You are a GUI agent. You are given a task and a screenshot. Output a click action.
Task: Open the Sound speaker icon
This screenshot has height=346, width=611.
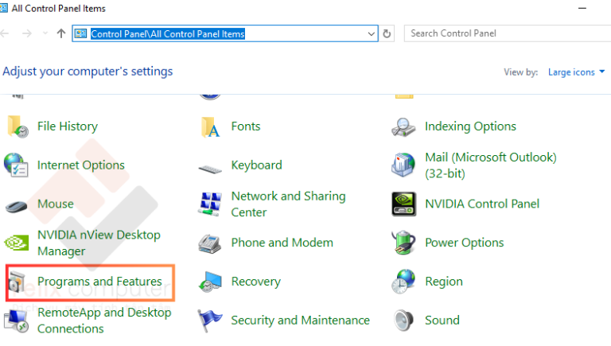pos(403,321)
